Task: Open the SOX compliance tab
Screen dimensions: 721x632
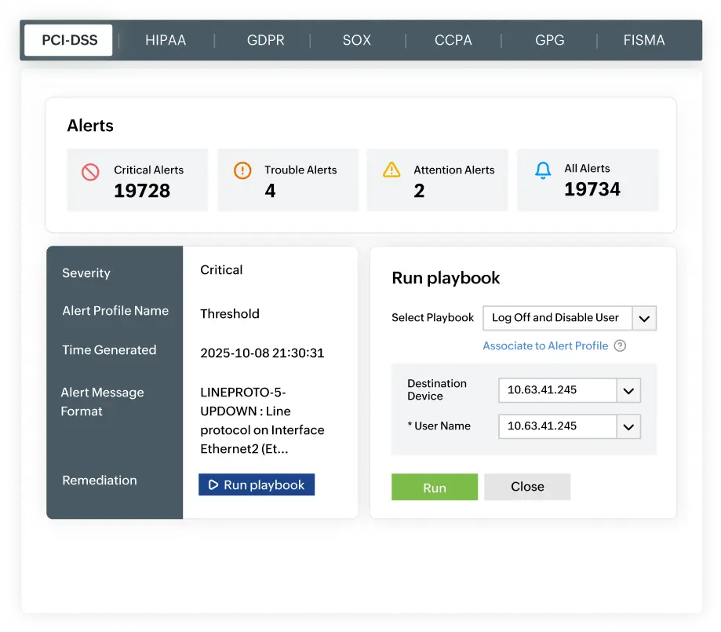Action: [x=355, y=40]
